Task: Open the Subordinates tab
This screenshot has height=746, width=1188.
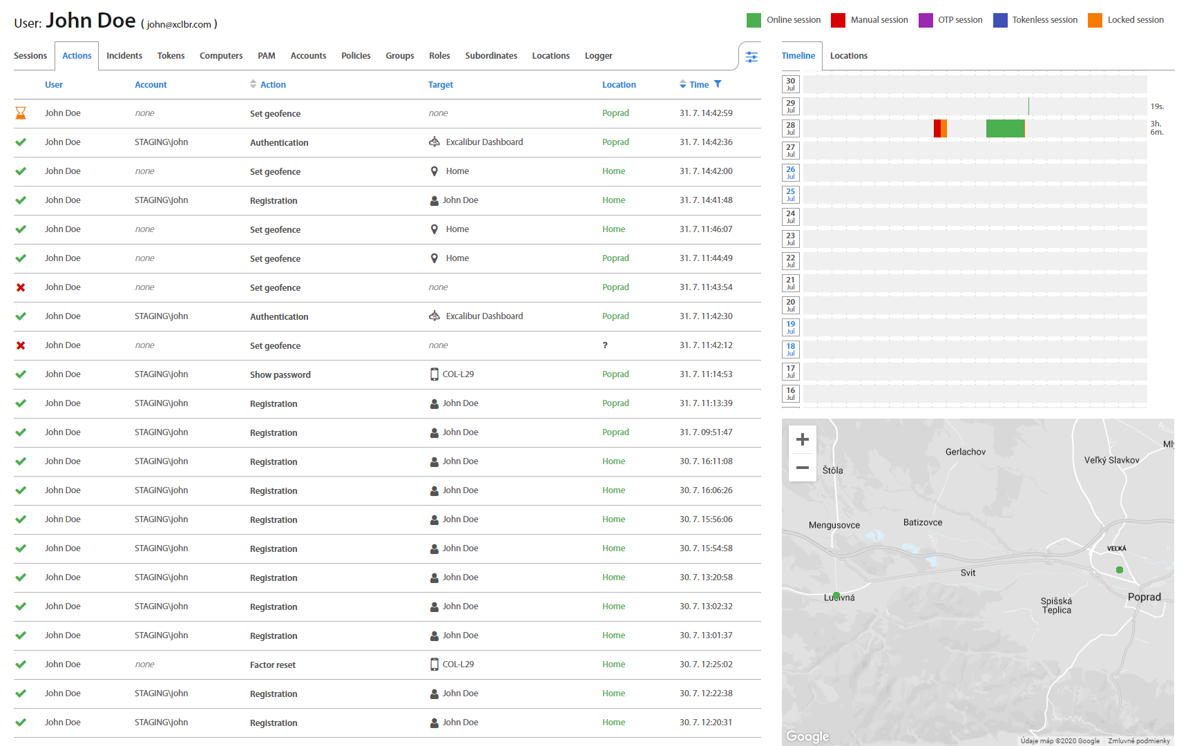Action: click(491, 56)
